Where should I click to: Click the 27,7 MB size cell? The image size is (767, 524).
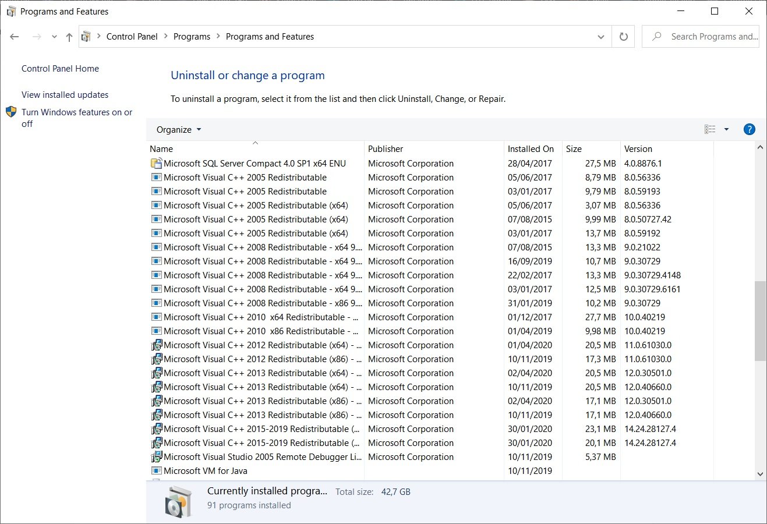point(600,317)
